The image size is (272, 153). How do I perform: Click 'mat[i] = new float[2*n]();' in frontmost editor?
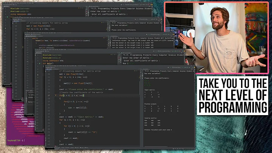pyautogui.click(x=78, y=83)
